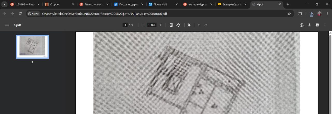Save the PDF to Drive icon
The height and width of the screenshot is (114, 332).
pyautogui.click(x=302, y=25)
